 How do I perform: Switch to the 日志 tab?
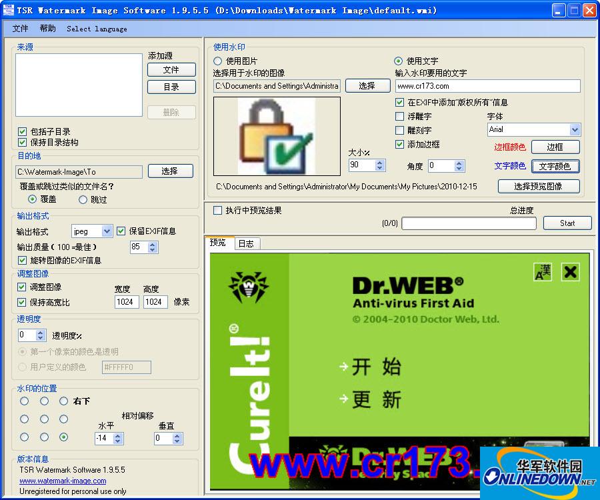coord(246,244)
